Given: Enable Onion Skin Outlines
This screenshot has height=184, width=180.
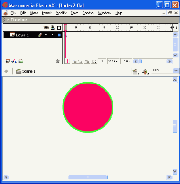Looking at the screenshot, I should click(80, 61).
